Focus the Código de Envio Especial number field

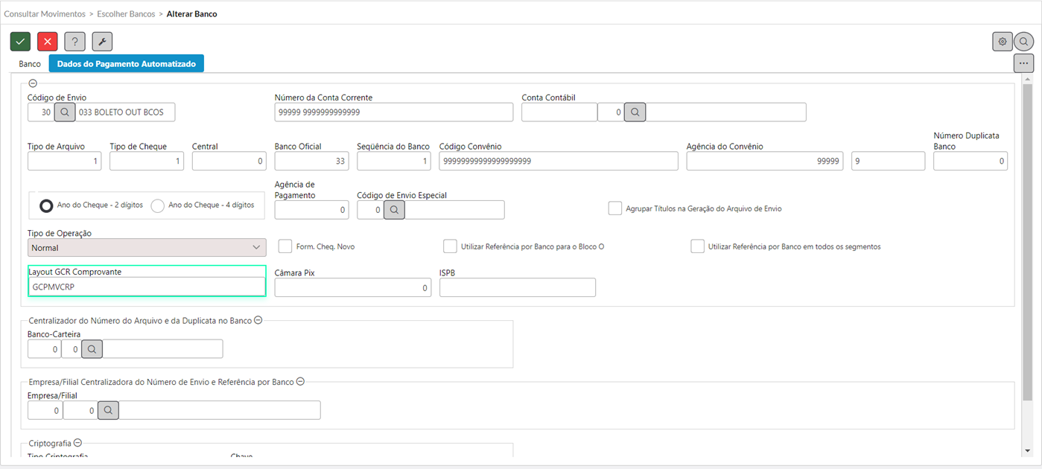click(x=371, y=210)
